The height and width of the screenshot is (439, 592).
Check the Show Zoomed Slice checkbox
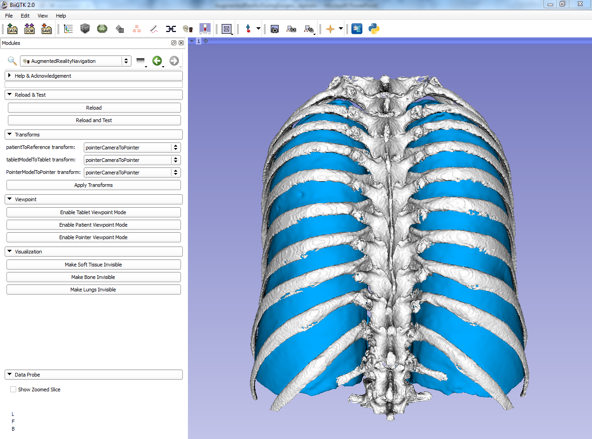pos(13,390)
